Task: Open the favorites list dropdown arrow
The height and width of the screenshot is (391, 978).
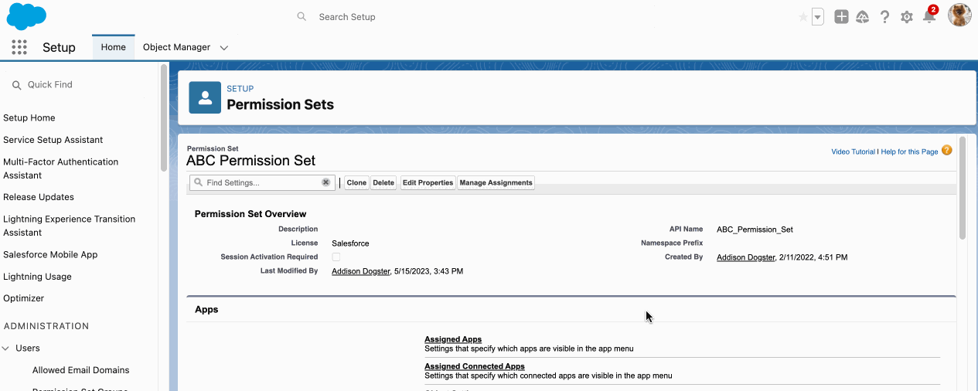Action: click(817, 17)
